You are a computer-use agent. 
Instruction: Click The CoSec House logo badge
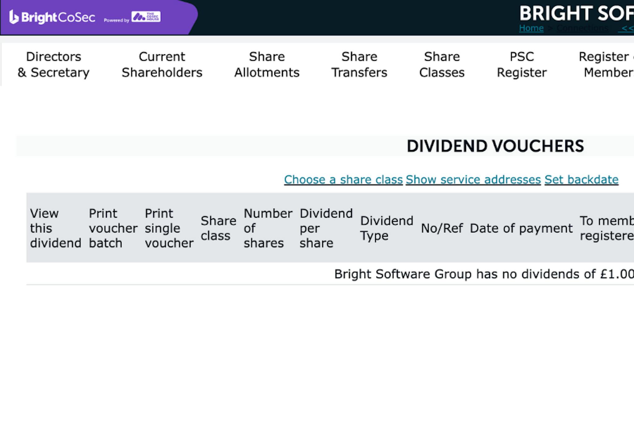click(145, 17)
